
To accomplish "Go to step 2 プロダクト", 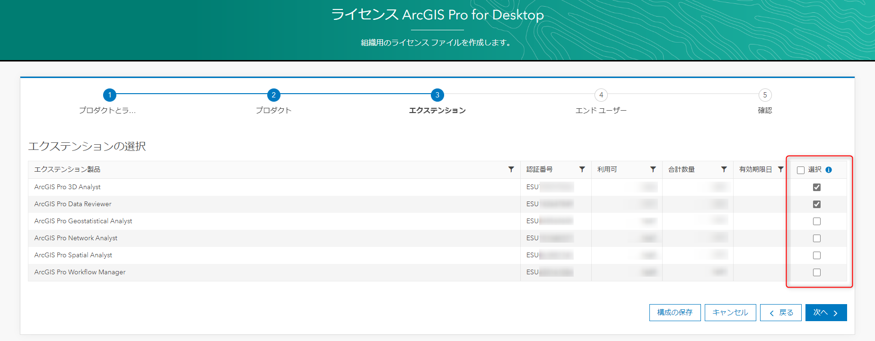I will (273, 95).
